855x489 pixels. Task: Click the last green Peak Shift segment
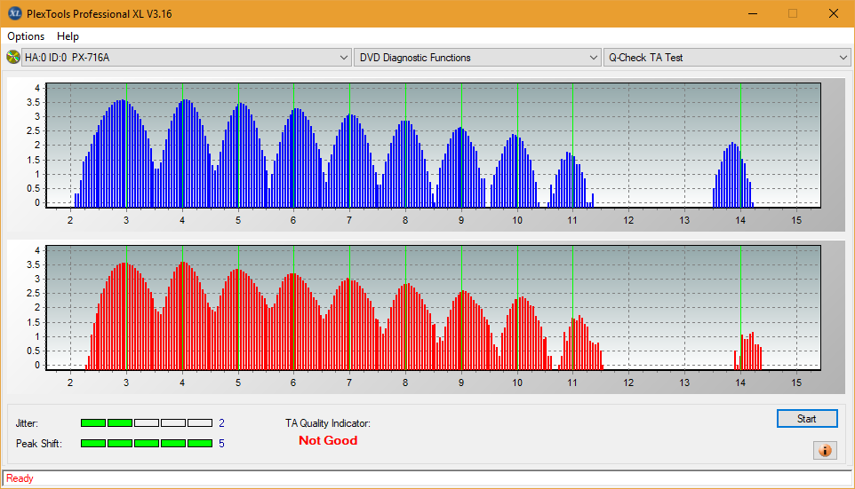pyautogui.click(x=200, y=443)
